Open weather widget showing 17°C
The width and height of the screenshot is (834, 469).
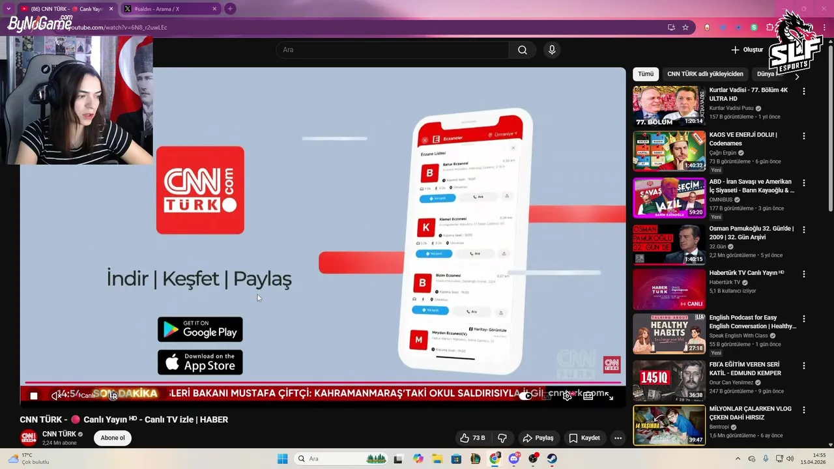tap(29, 459)
